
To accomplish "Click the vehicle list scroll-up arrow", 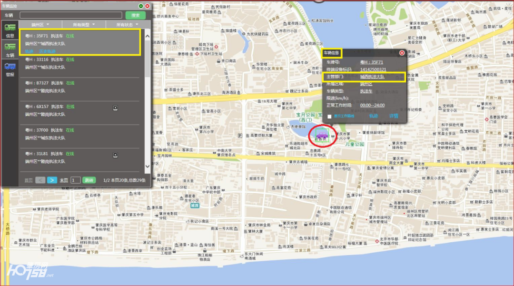I will pos(148,36).
